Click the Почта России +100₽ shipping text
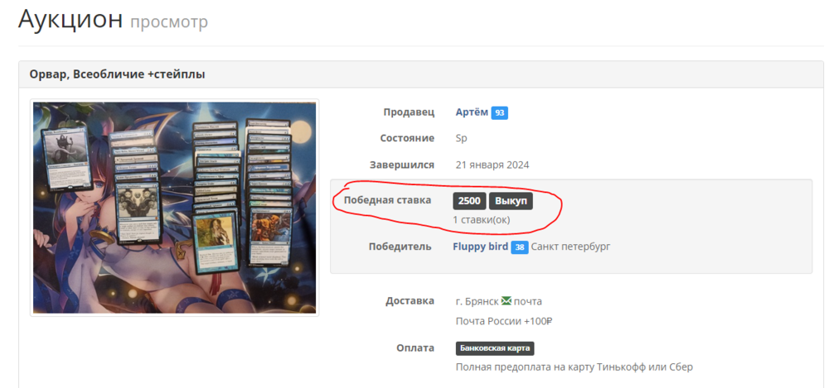The height and width of the screenshot is (388, 829). 504,321
